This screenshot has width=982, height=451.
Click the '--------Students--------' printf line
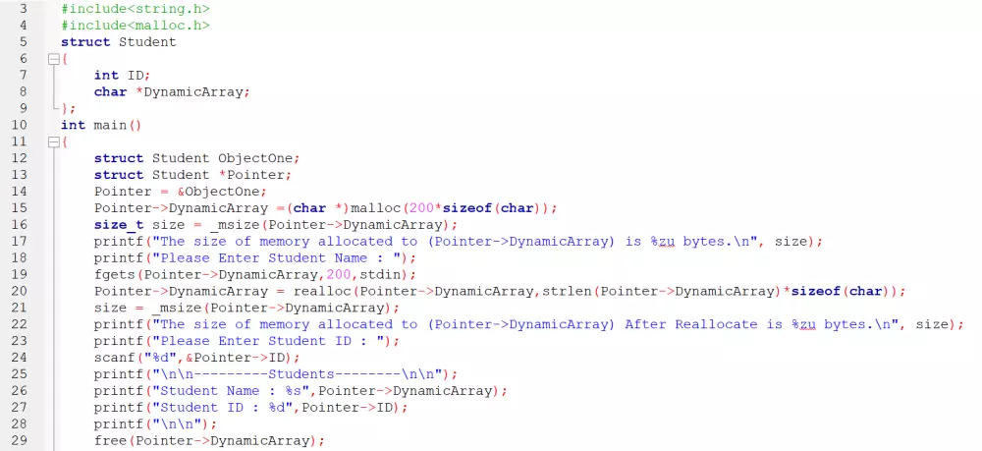(x=276, y=374)
